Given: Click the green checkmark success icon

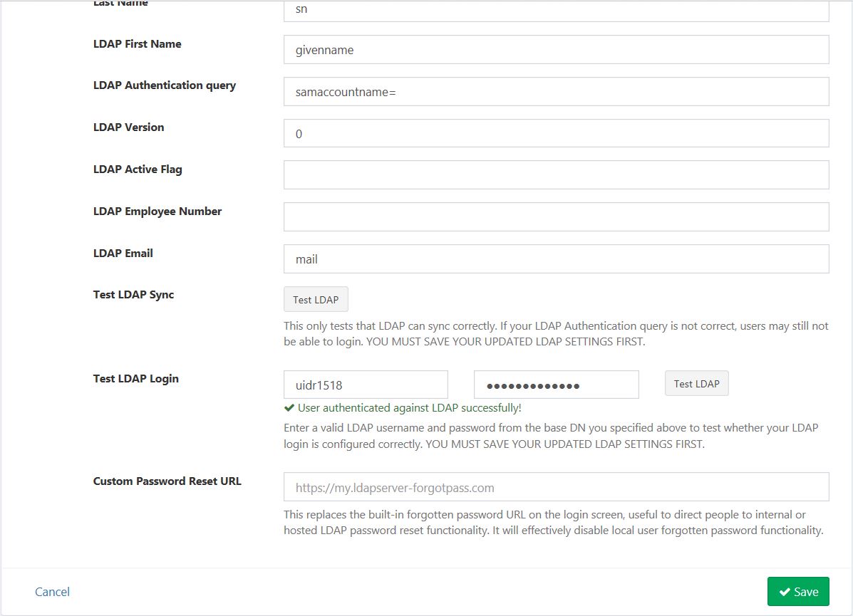Looking at the screenshot, I should [289, 407].
